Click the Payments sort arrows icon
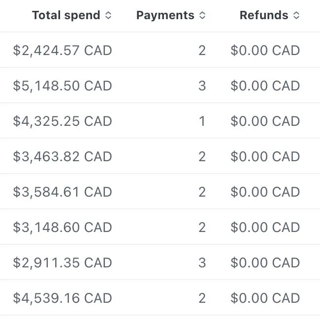320x319 pixels. 202,15
